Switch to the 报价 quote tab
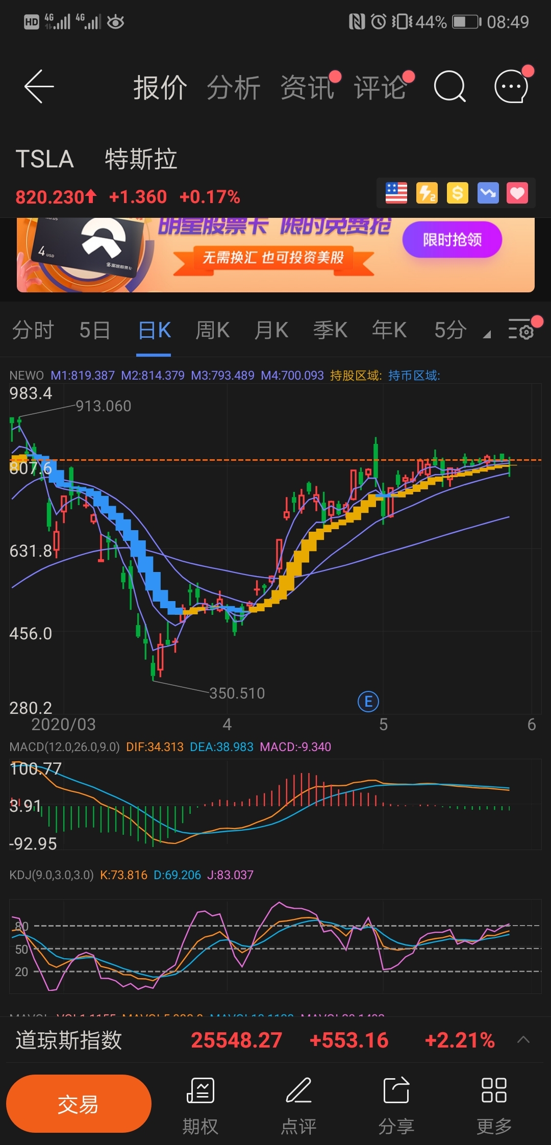 [160, 87]
